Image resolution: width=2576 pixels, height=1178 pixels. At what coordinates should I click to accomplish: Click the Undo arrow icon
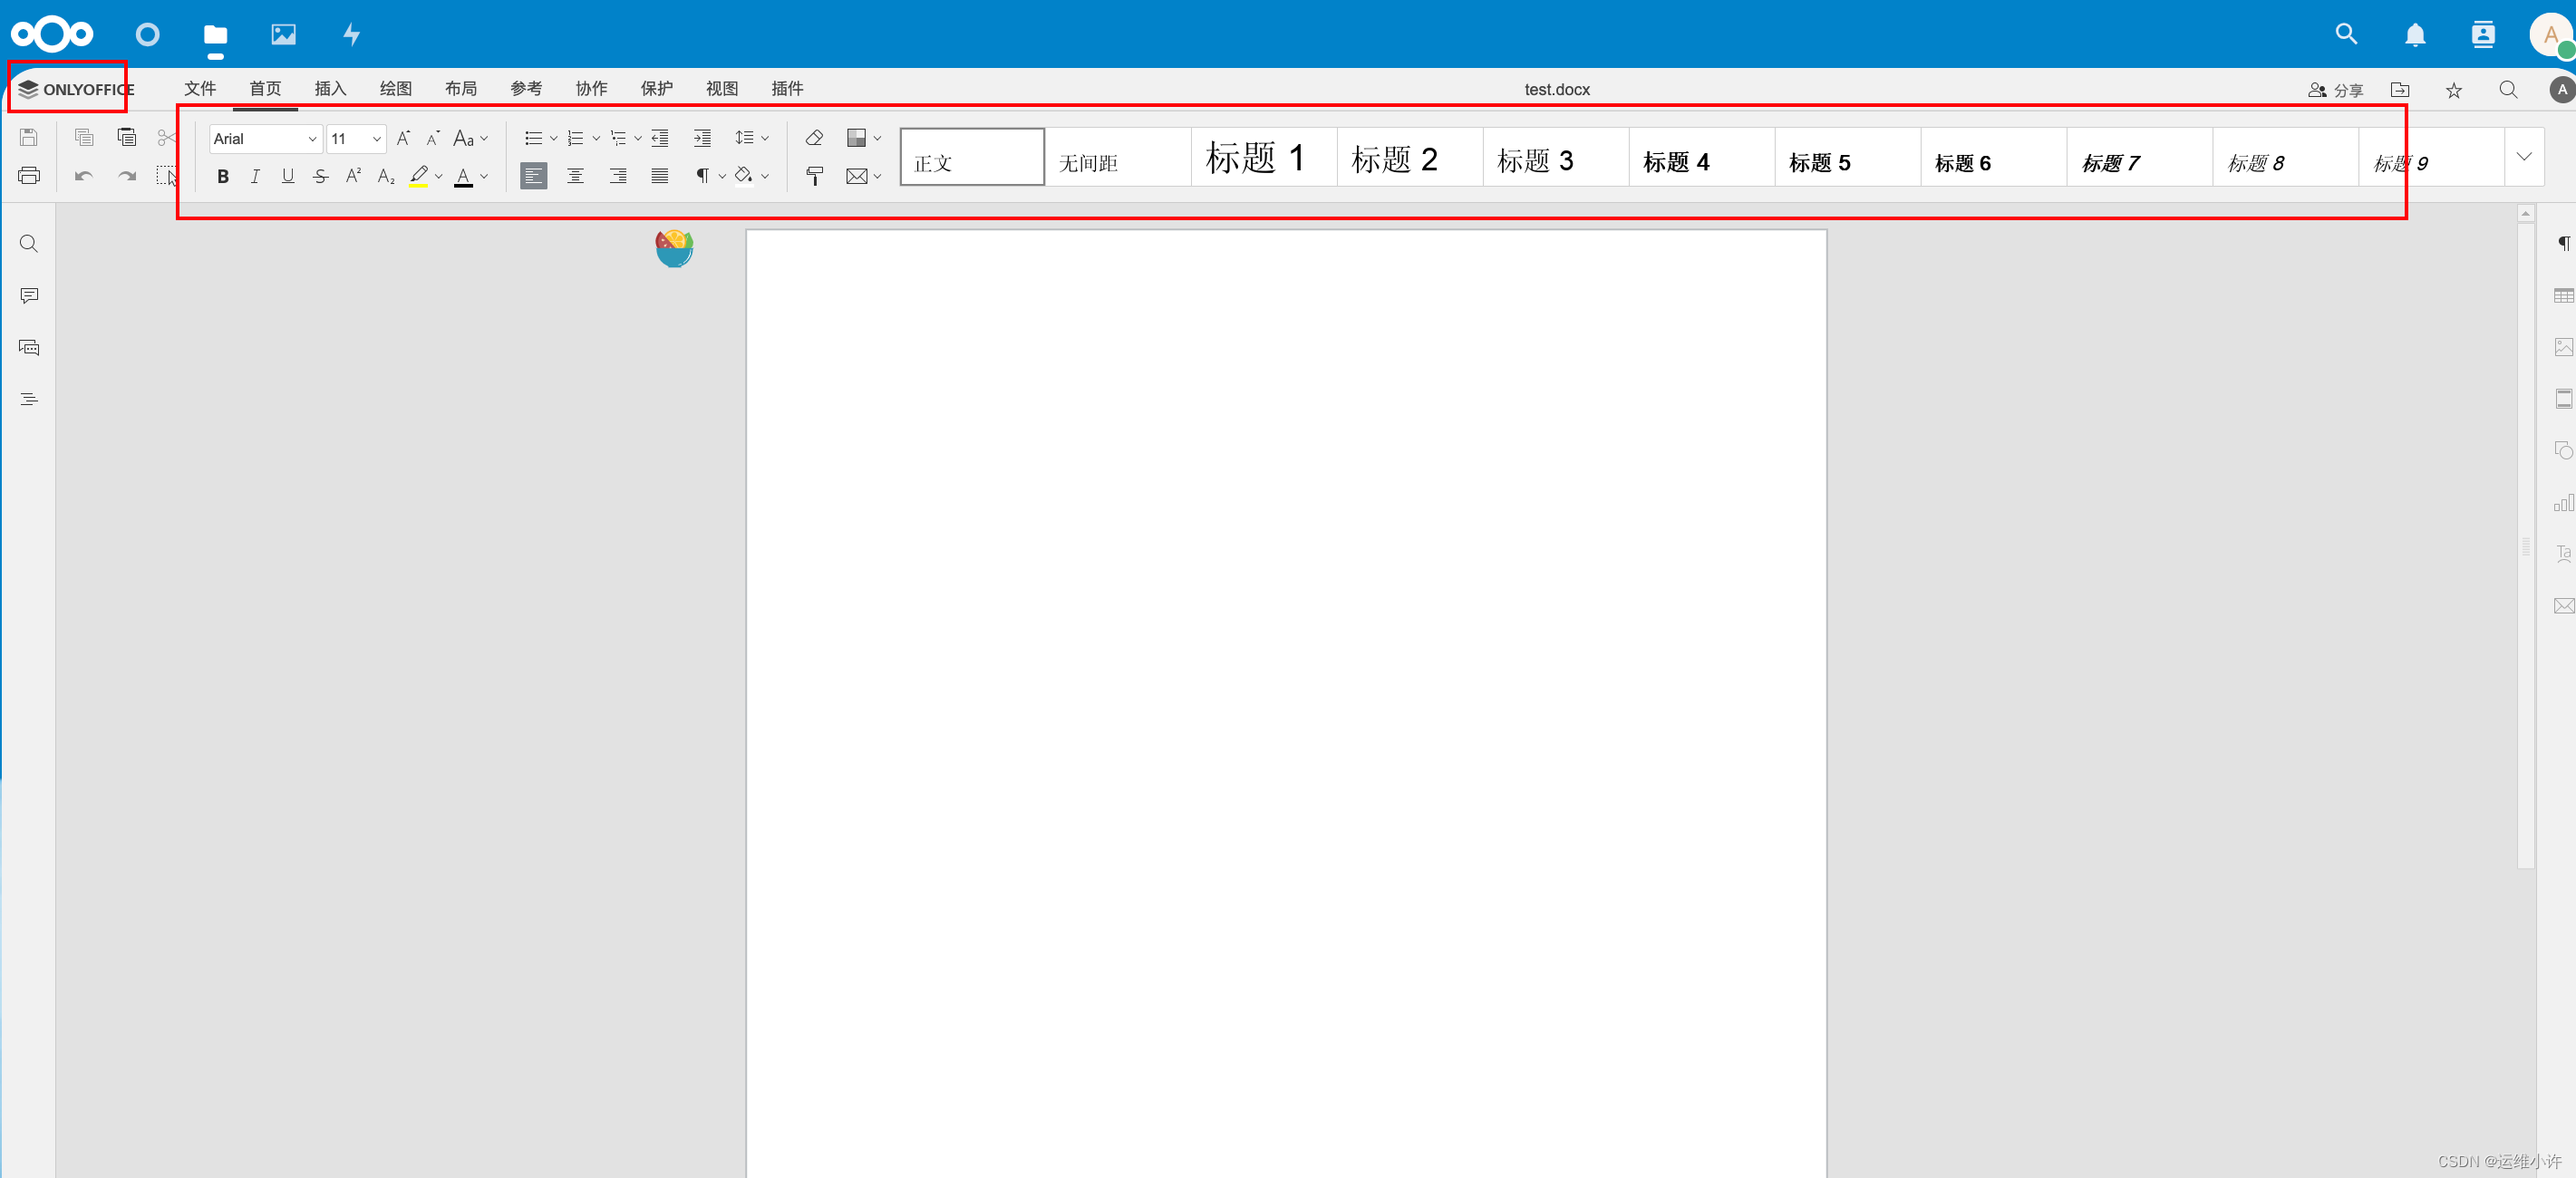84,176
